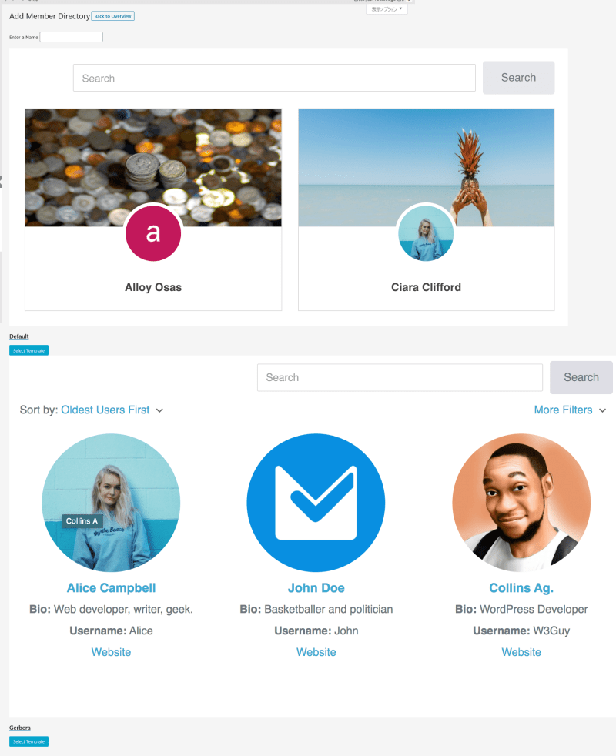Click John Doe envelope checkmark avatar
616x756 pixels.
[316, 503]
